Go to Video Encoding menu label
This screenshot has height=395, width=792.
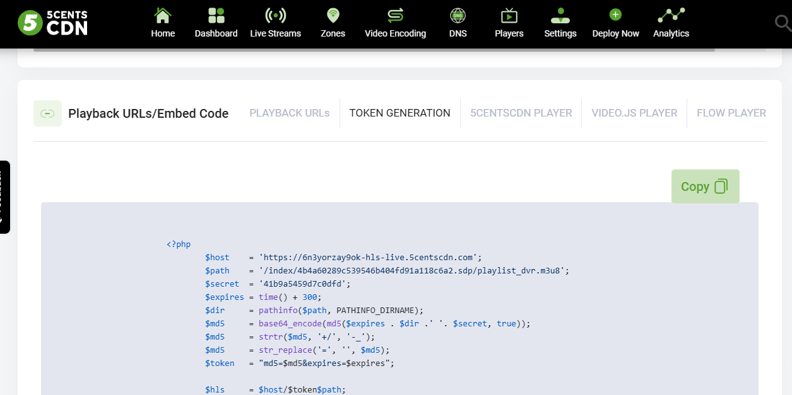coord(396,33)
